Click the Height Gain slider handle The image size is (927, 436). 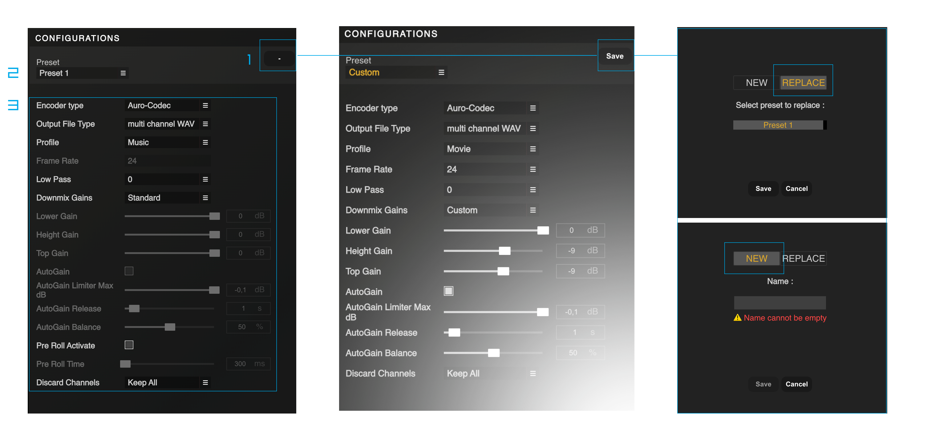pos(504,251)
